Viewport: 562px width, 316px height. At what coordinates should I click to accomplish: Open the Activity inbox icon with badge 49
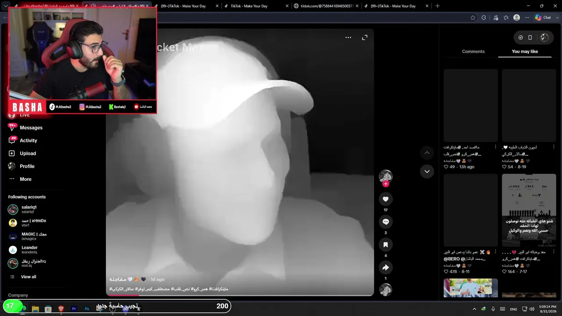pos(12,140)
